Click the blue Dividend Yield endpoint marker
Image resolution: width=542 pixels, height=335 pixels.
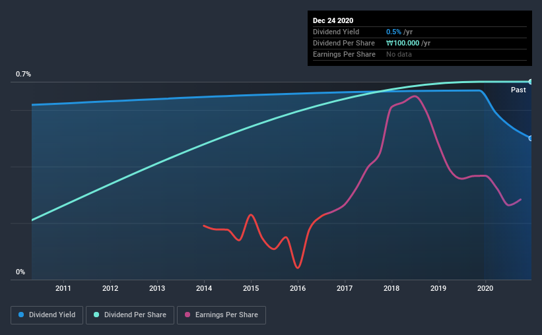(530, 138)
